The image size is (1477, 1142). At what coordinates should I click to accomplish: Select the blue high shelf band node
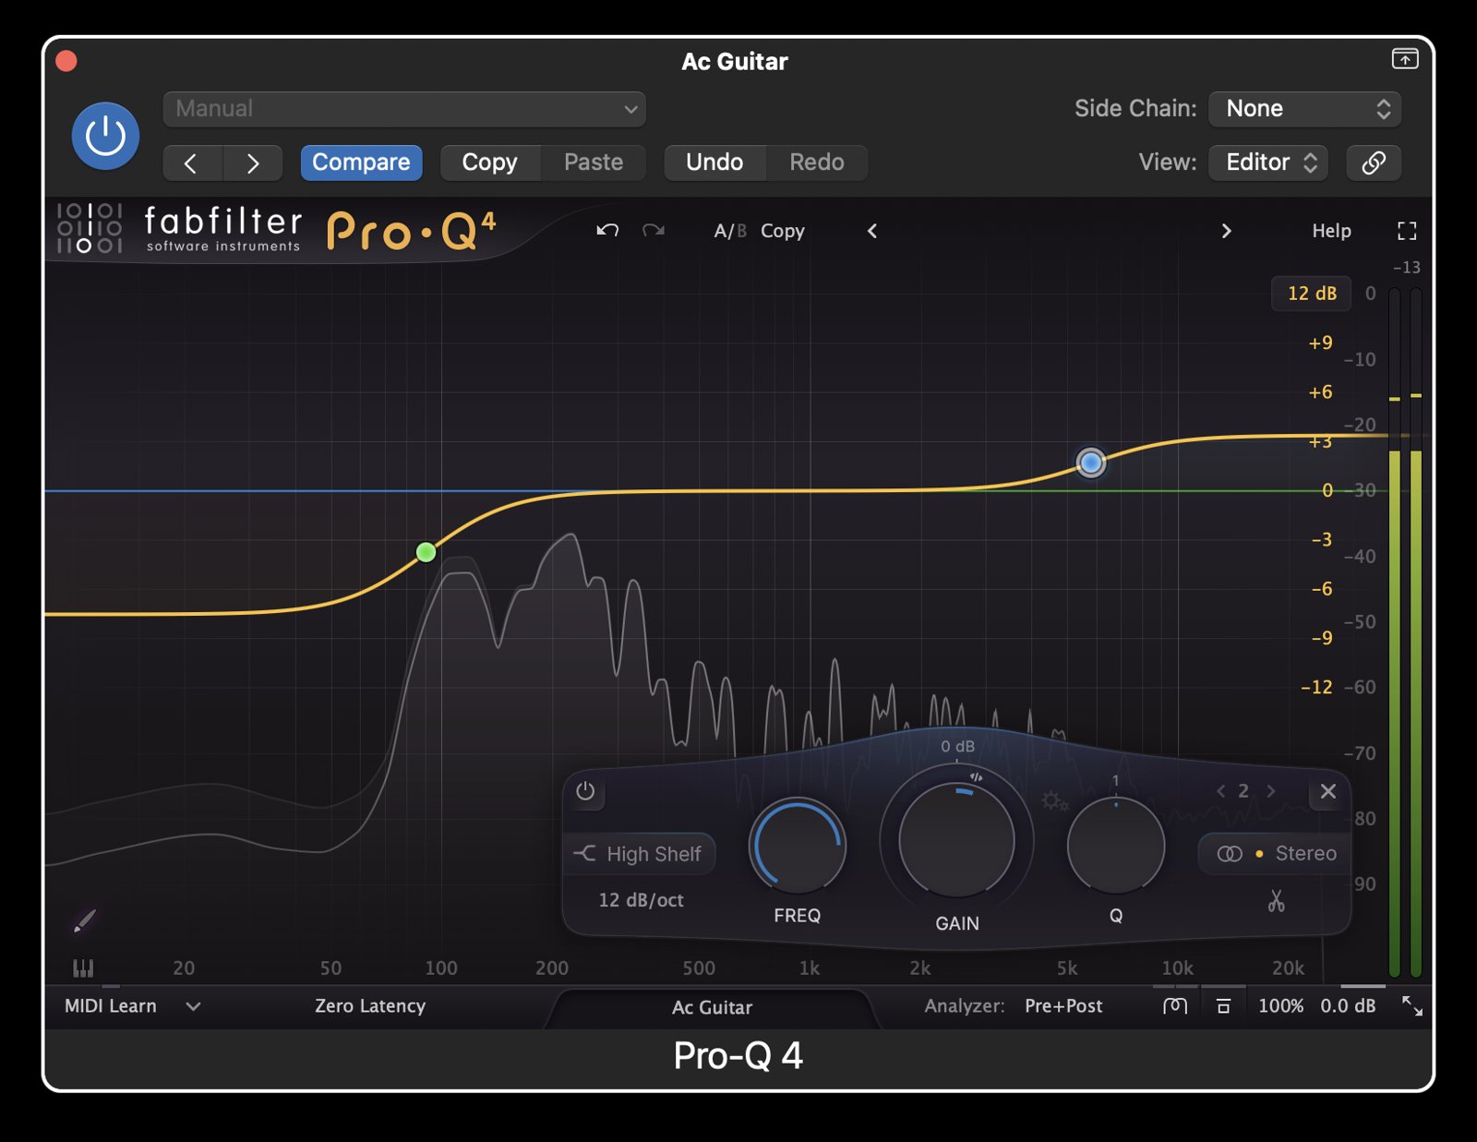tap(1091, 463)
